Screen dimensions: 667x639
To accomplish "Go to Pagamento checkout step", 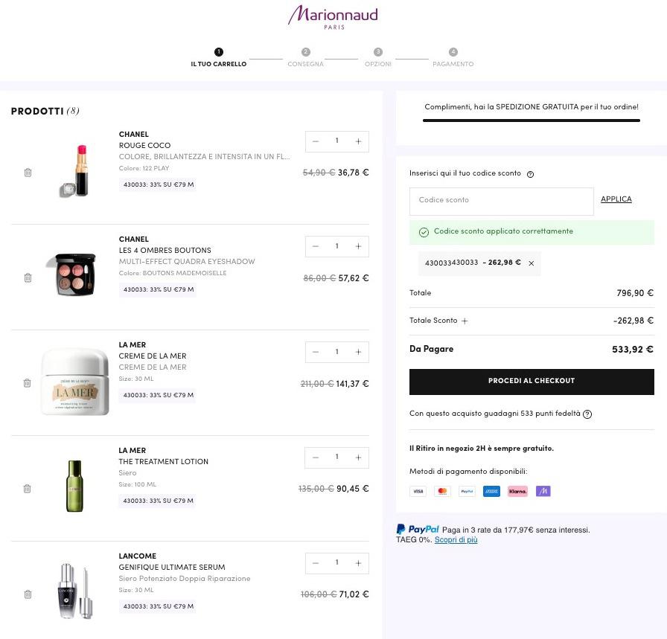I will point(453,57).
